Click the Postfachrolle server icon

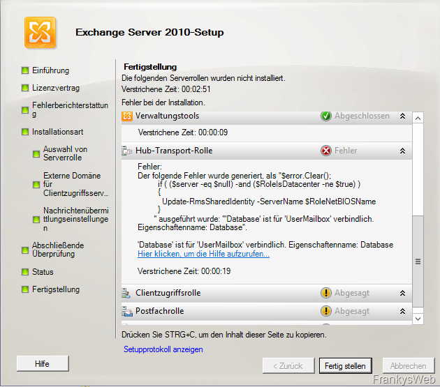point(127,311)
